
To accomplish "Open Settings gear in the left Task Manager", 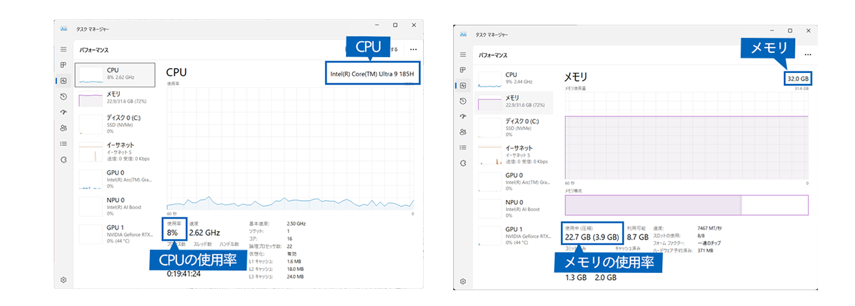I will point(63,280).
